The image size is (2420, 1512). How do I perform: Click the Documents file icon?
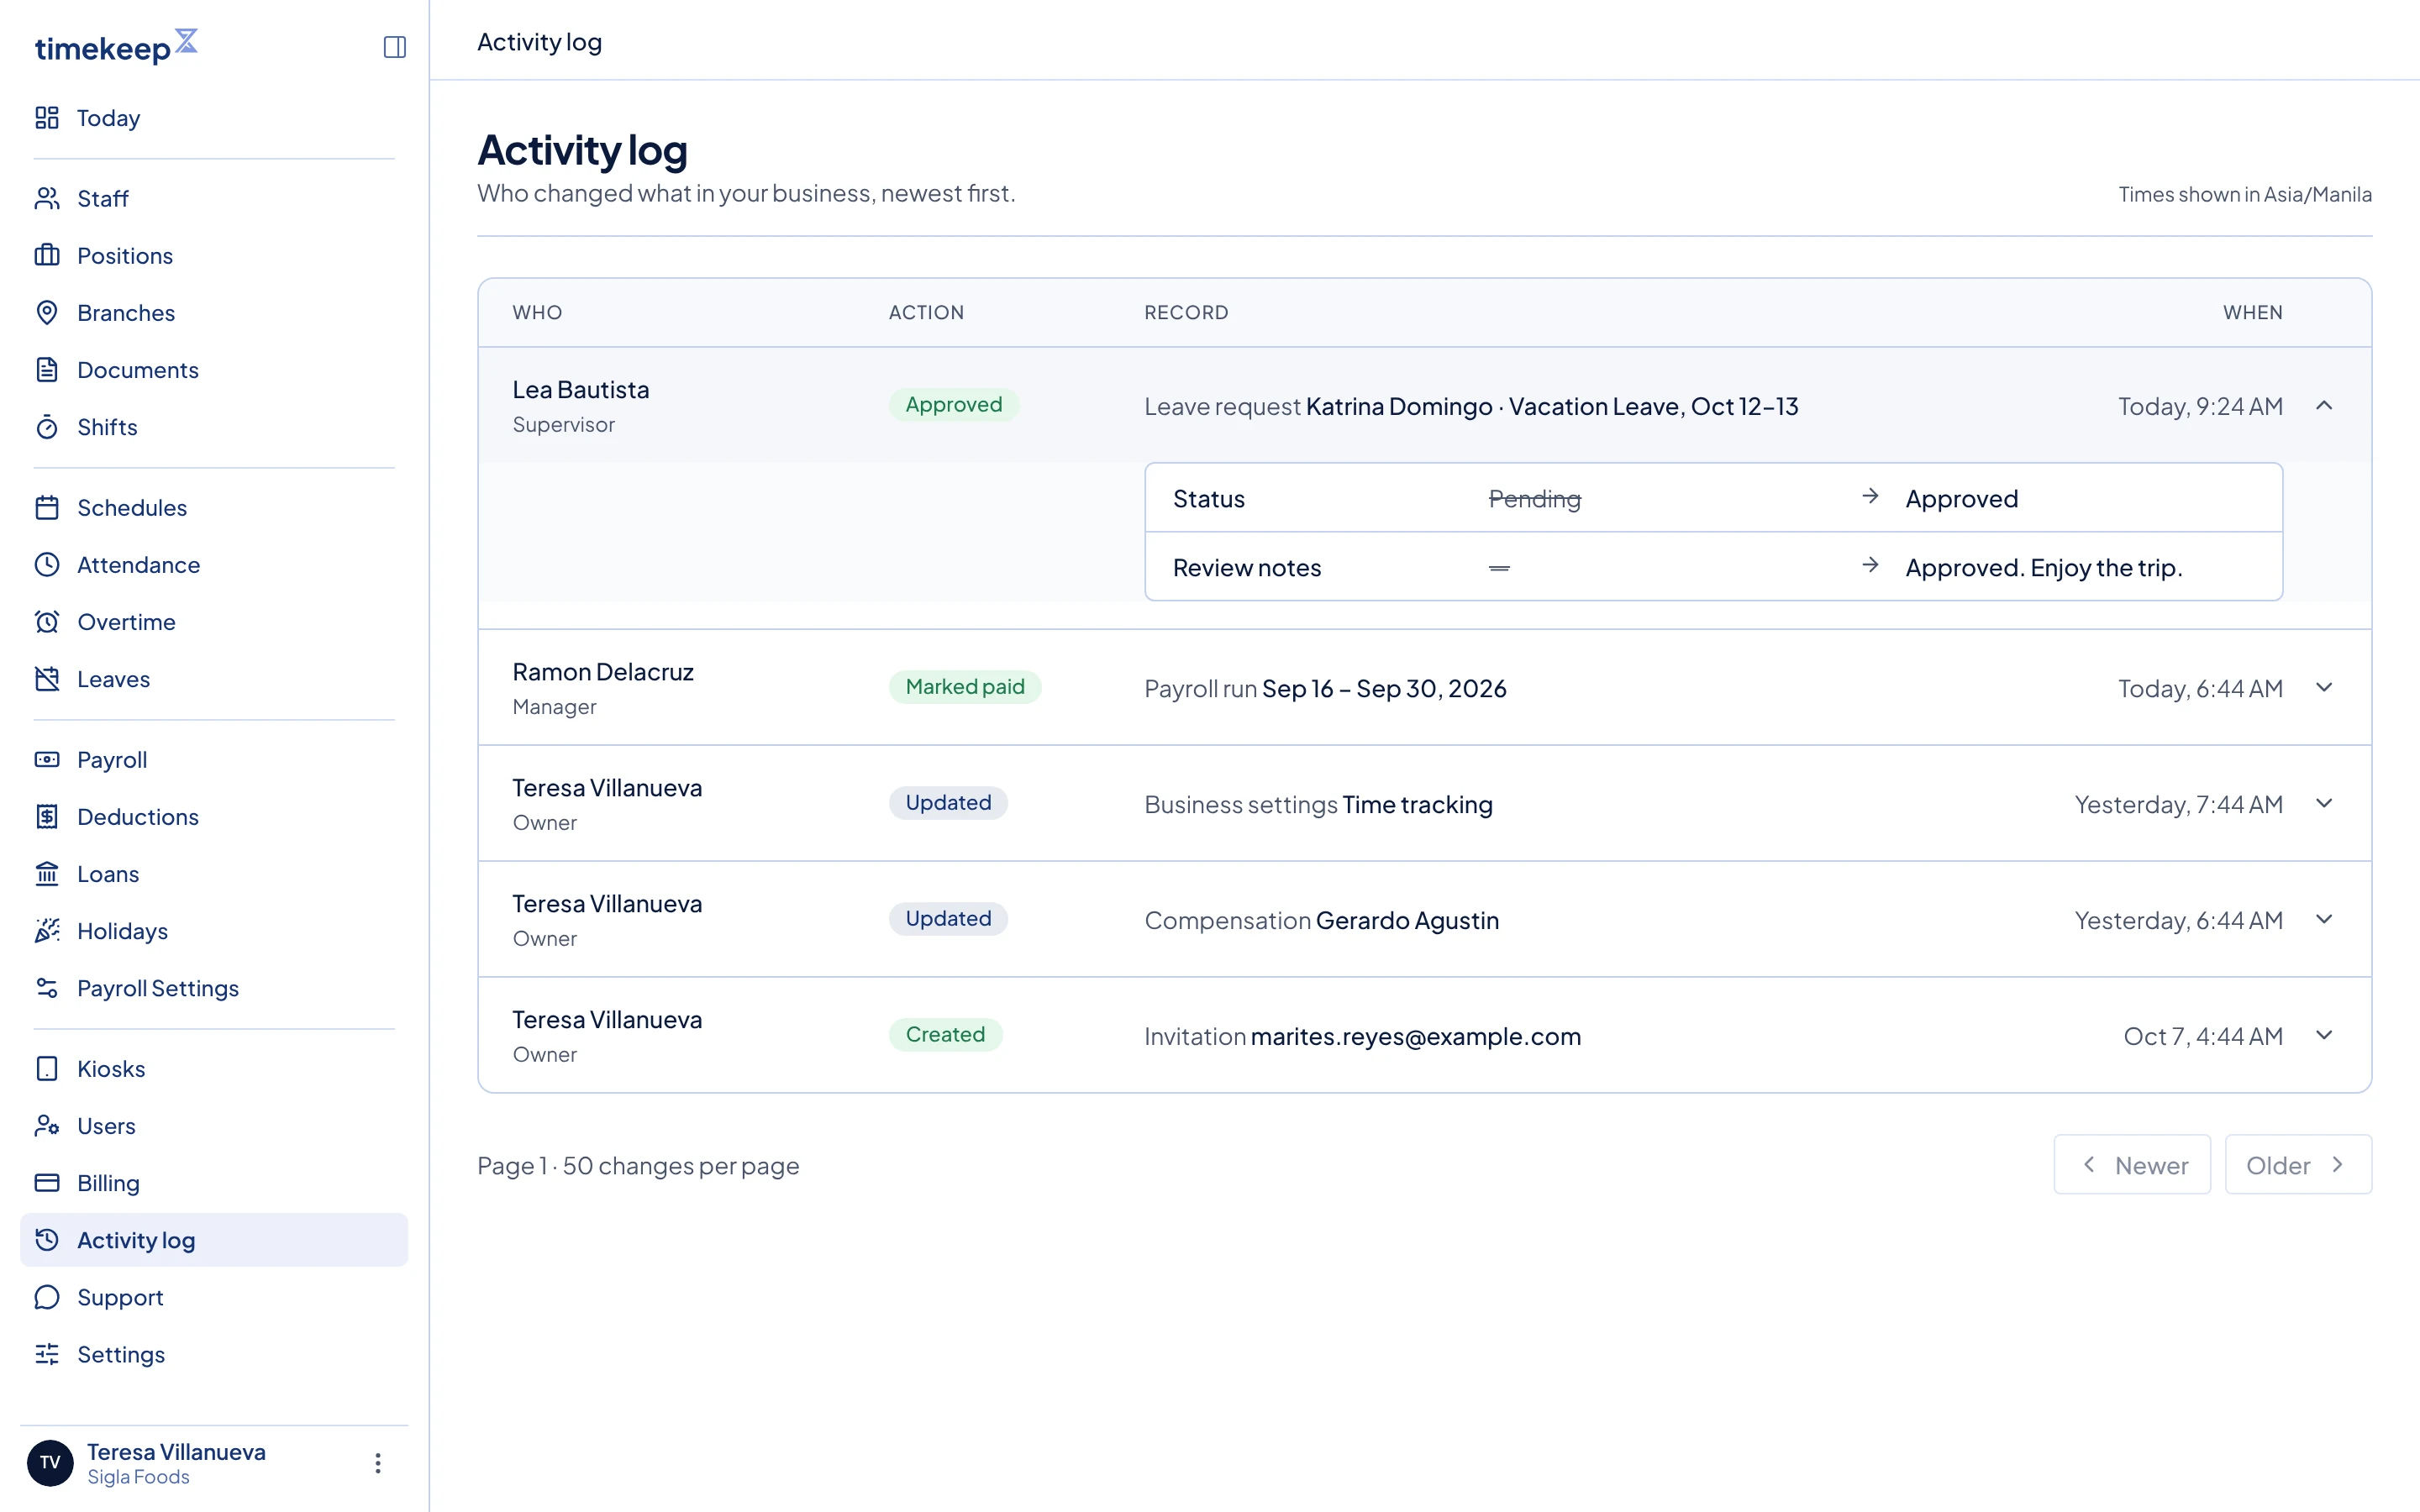click(47, 369)
